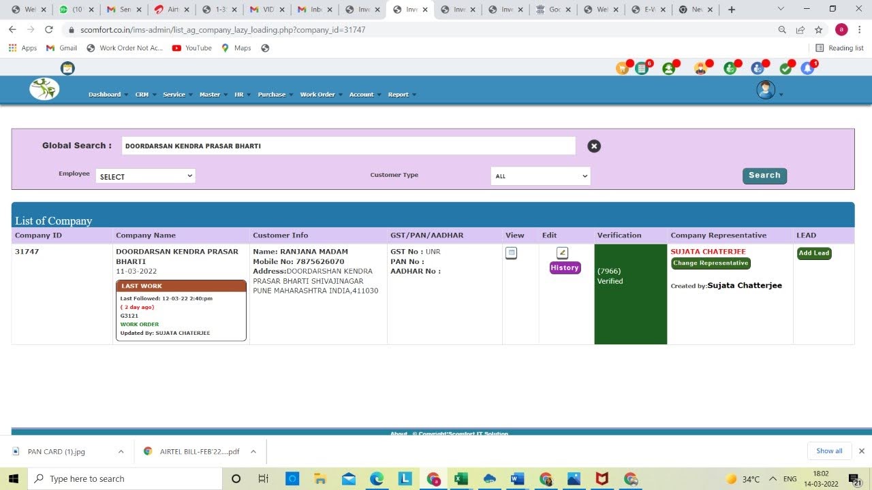Click the LAST WORK card header
The width and height of the screenshot is (872, 490).
(181, 286)
